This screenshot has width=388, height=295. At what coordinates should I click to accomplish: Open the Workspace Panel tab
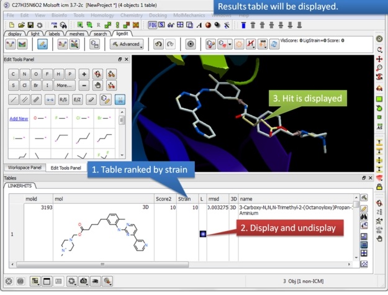24,168
